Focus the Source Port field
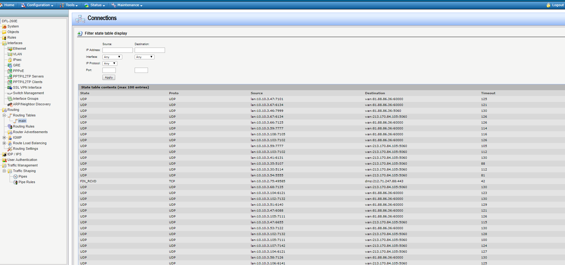Screen dimensions: 565x265 click(109, 70)
